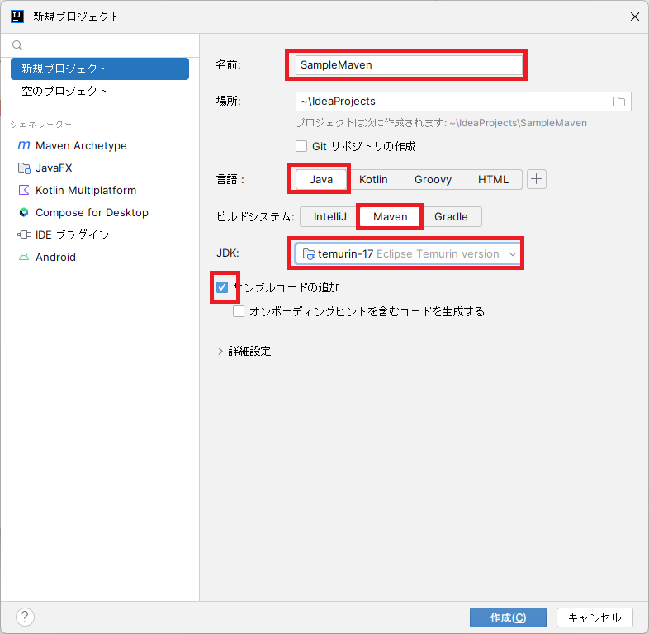Click 作成(C) button

[508, 617]
